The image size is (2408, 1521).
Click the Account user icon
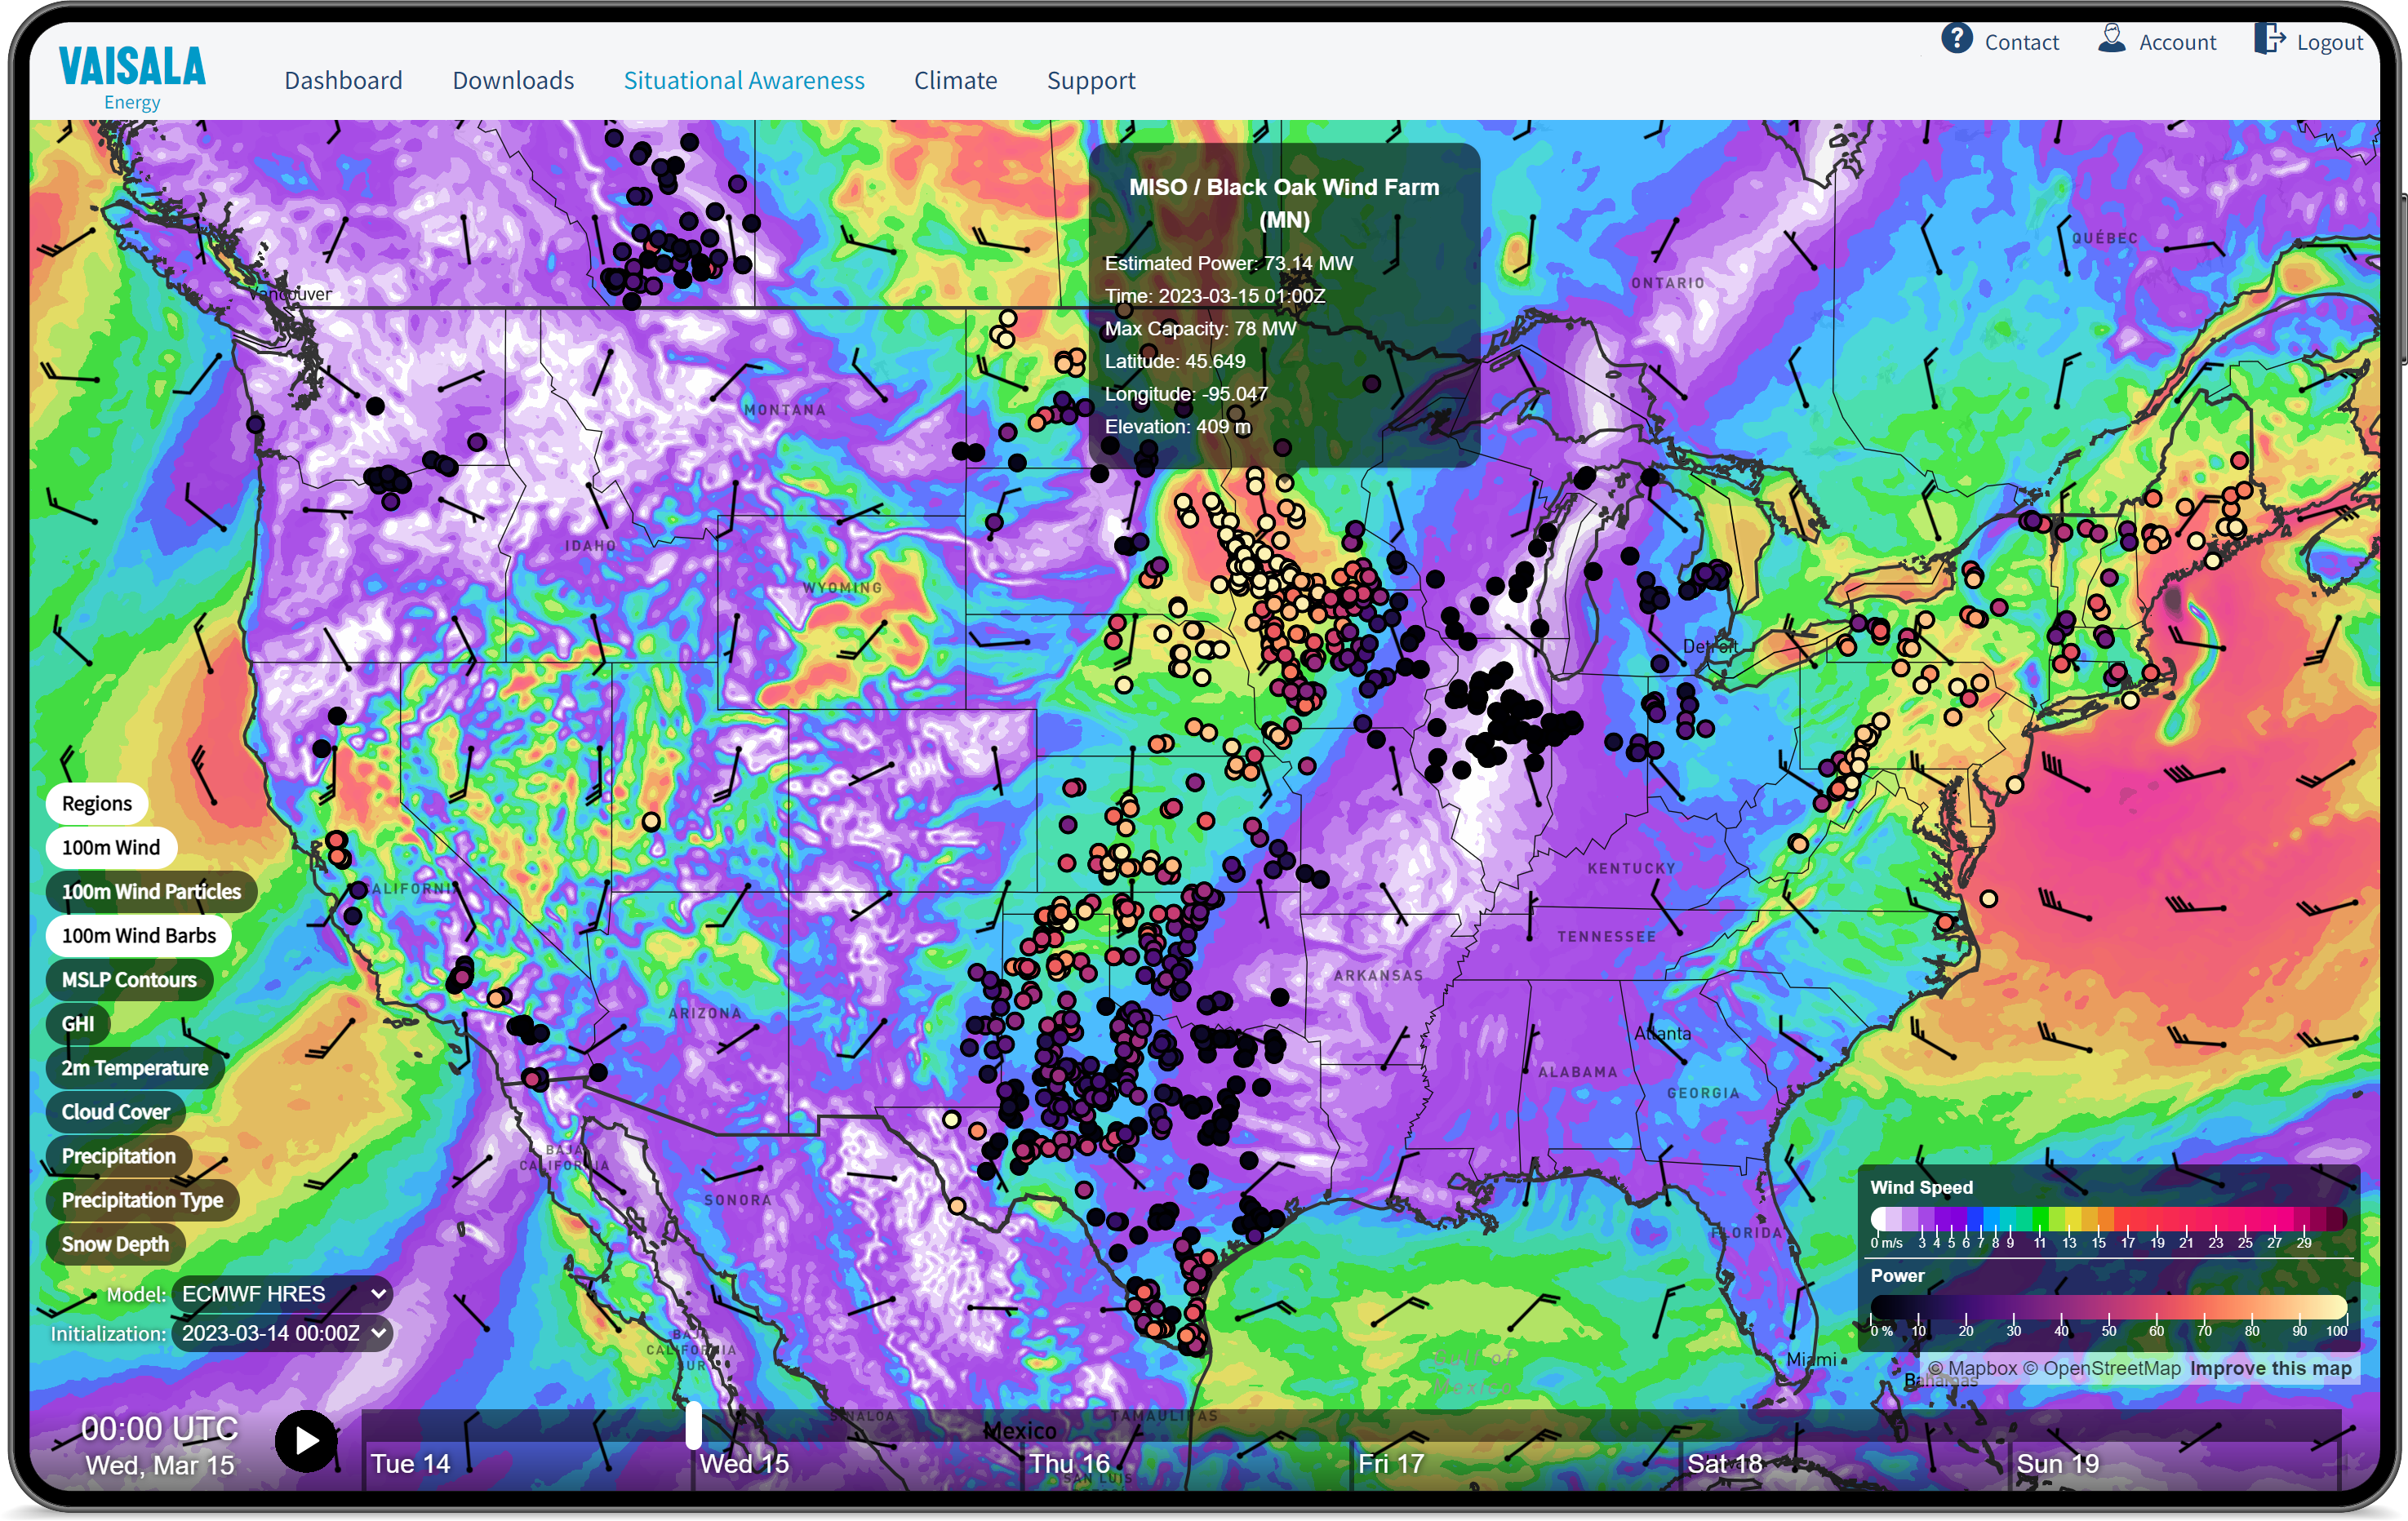[2111, 40]
